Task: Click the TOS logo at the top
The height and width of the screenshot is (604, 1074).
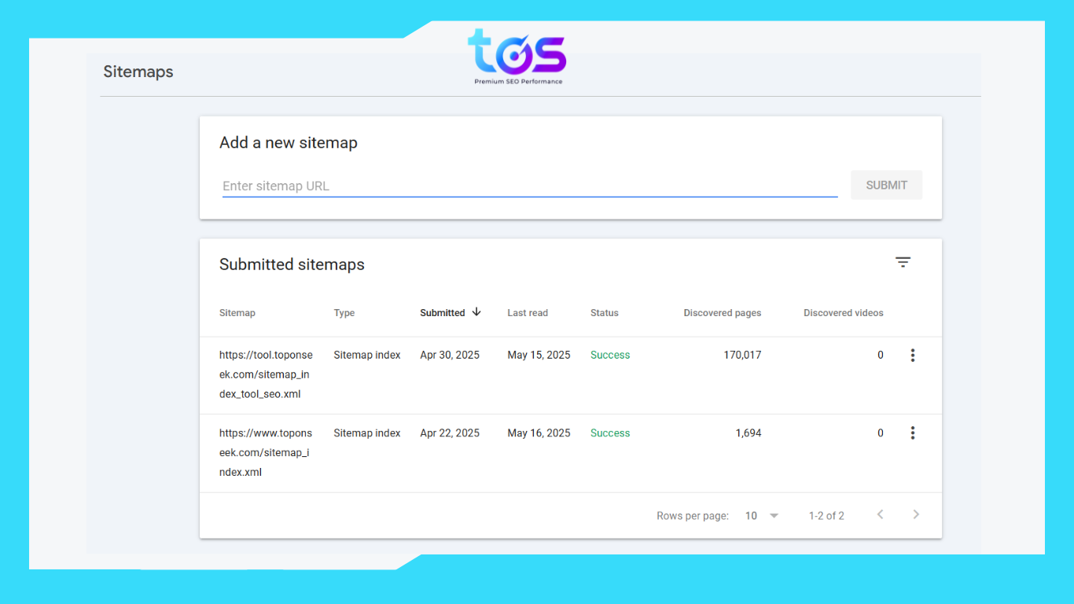Action: click(517, 55)
